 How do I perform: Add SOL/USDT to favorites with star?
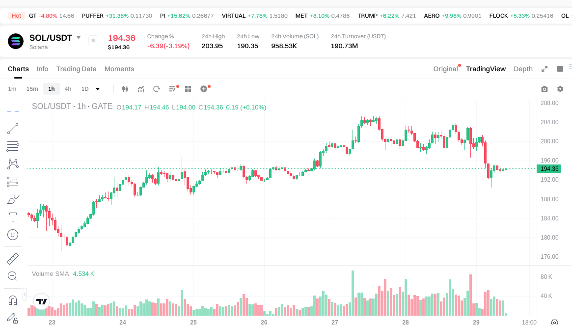click(93, 41)
